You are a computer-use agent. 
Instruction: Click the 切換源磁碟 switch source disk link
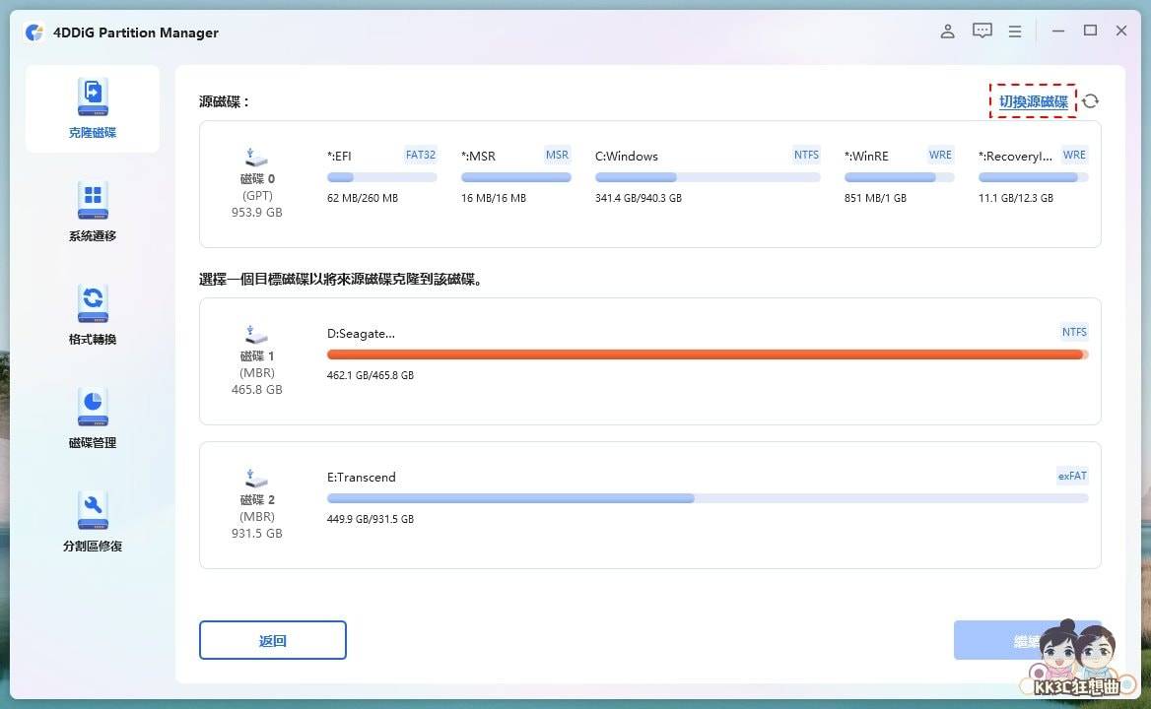coord(1033,100)
